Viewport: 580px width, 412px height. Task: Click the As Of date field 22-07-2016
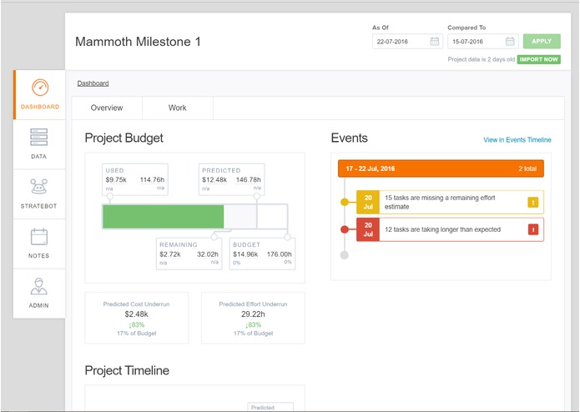click(407, 42)
